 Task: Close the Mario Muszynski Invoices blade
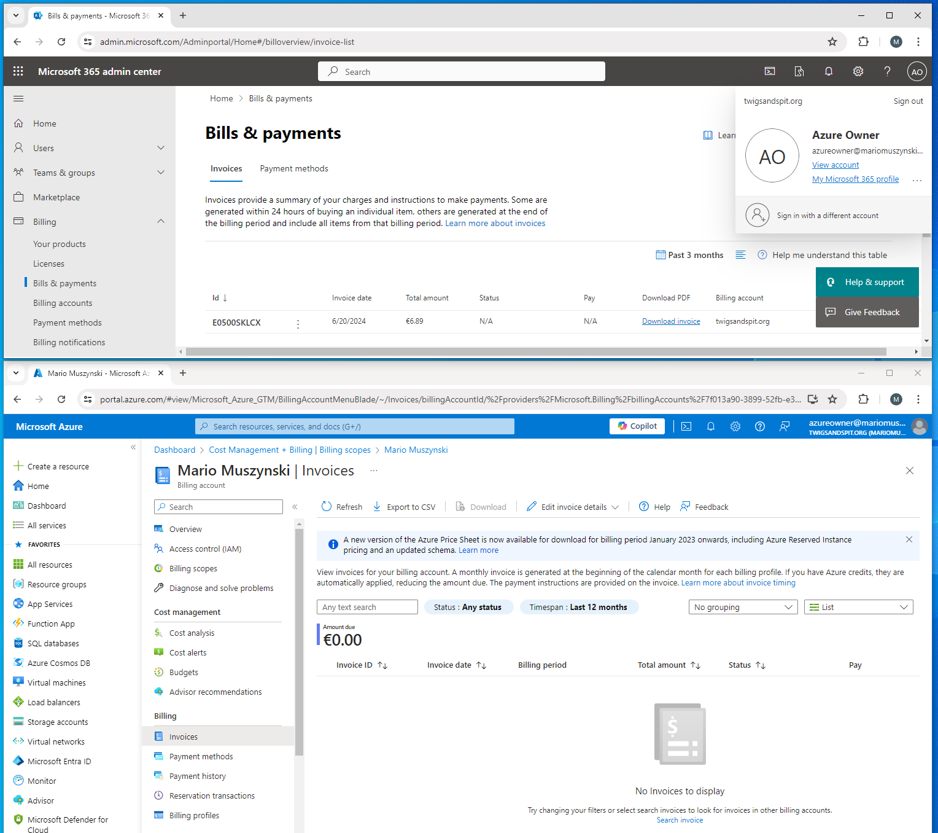[x=910, y=471]
